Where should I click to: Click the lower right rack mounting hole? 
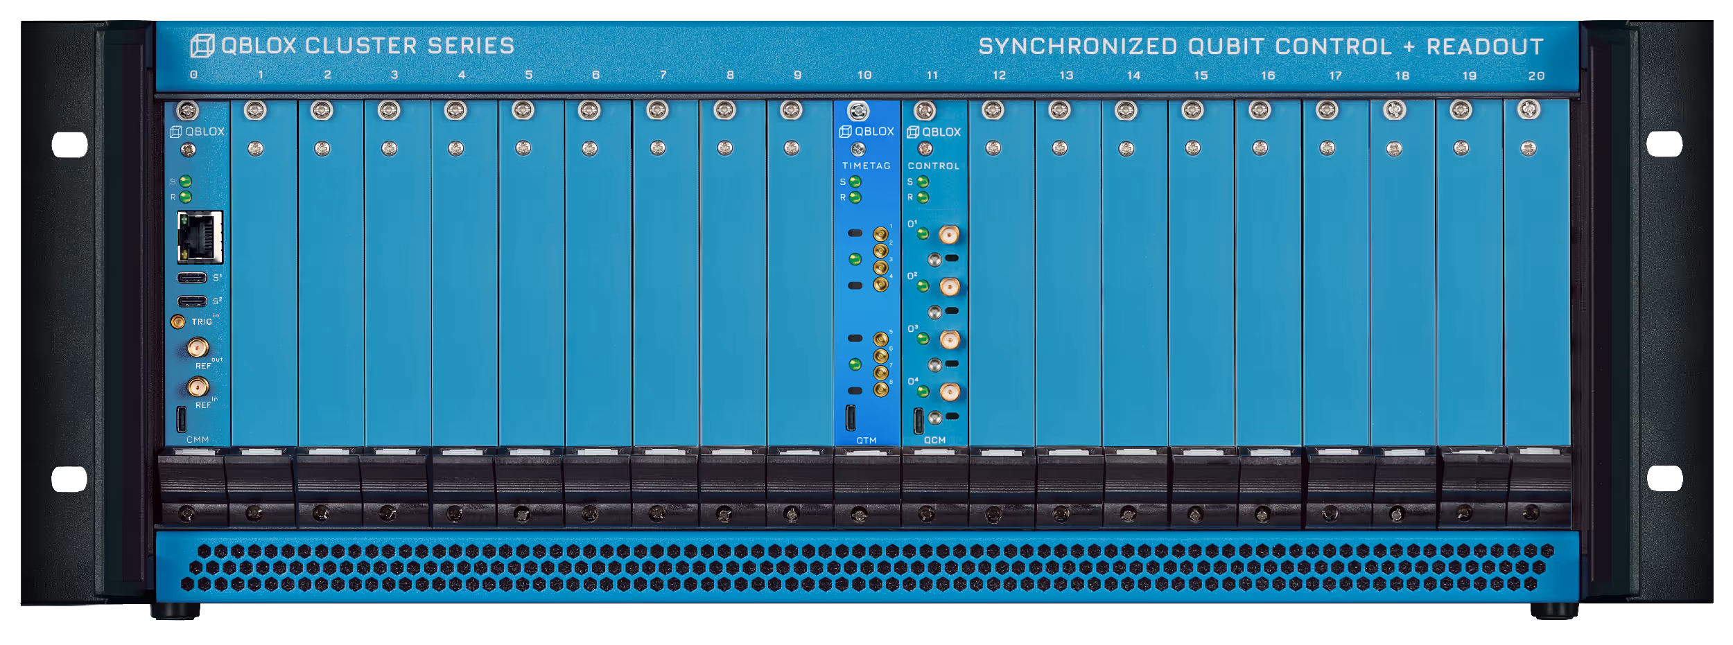(x=1664, y=478)
